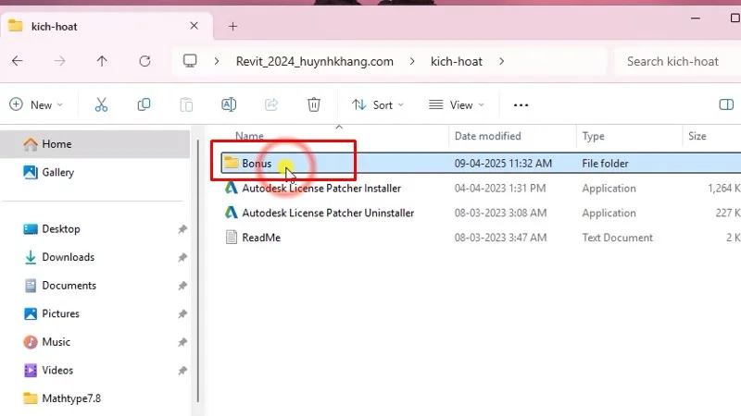The width and height of the screenshot is (741, 416).
Task: Toggle the details pane icon
Action: 726,104
